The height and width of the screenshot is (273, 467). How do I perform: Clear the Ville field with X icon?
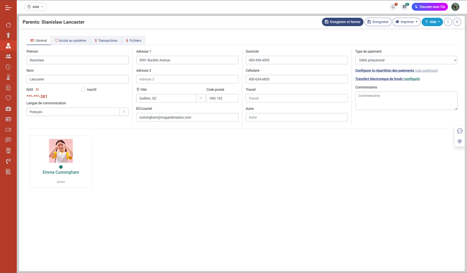(201, 98)
